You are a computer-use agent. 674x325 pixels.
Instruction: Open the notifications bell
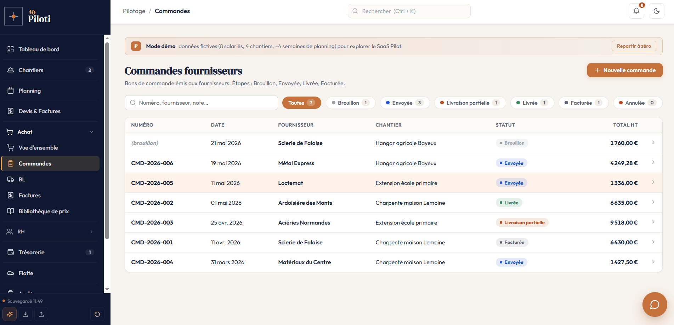(636, 11)
